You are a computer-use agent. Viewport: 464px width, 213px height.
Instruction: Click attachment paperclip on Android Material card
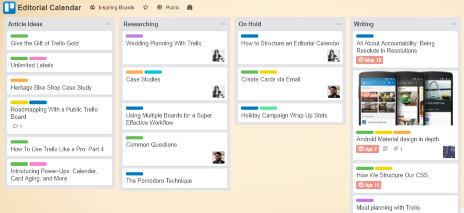coord(396,149)
